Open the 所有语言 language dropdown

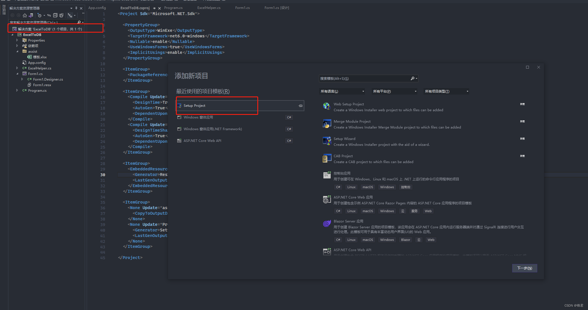(342, 91)
